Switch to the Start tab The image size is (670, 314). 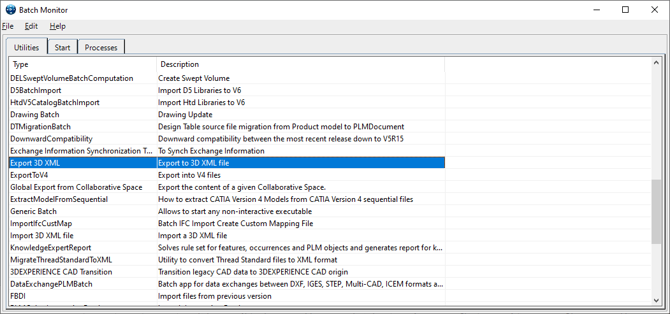(62, 47)
